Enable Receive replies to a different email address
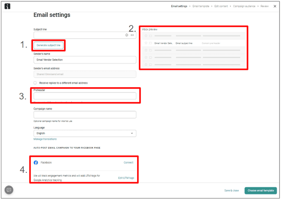281x200 pixels. tap(35, 83)
